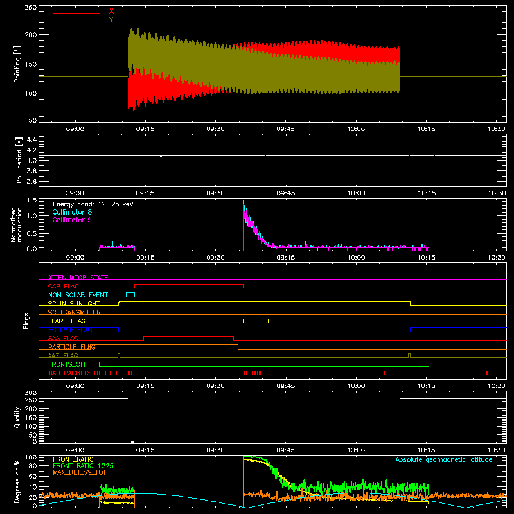
Task: Click the 80 tick on Degrees axis
Action: pyautogui.click(x=33, y=466)
